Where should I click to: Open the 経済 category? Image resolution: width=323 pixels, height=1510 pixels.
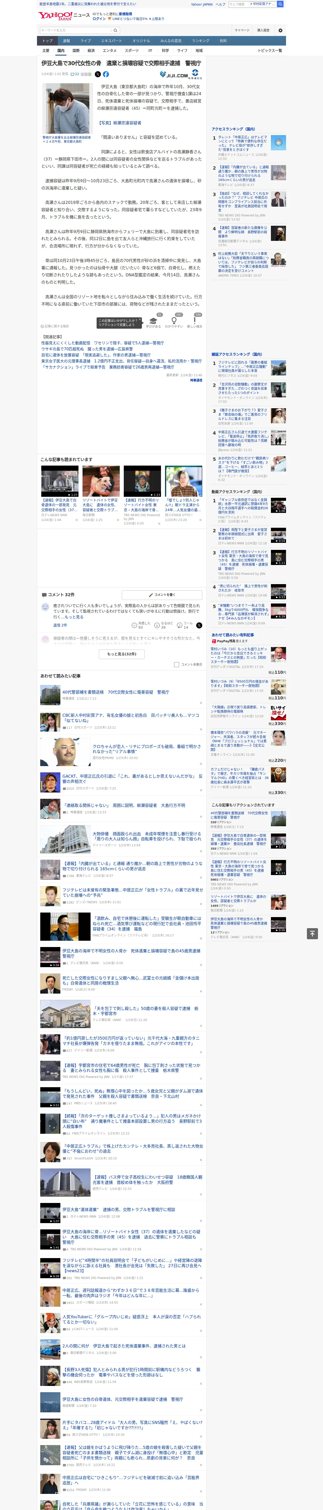click(91, 50)
